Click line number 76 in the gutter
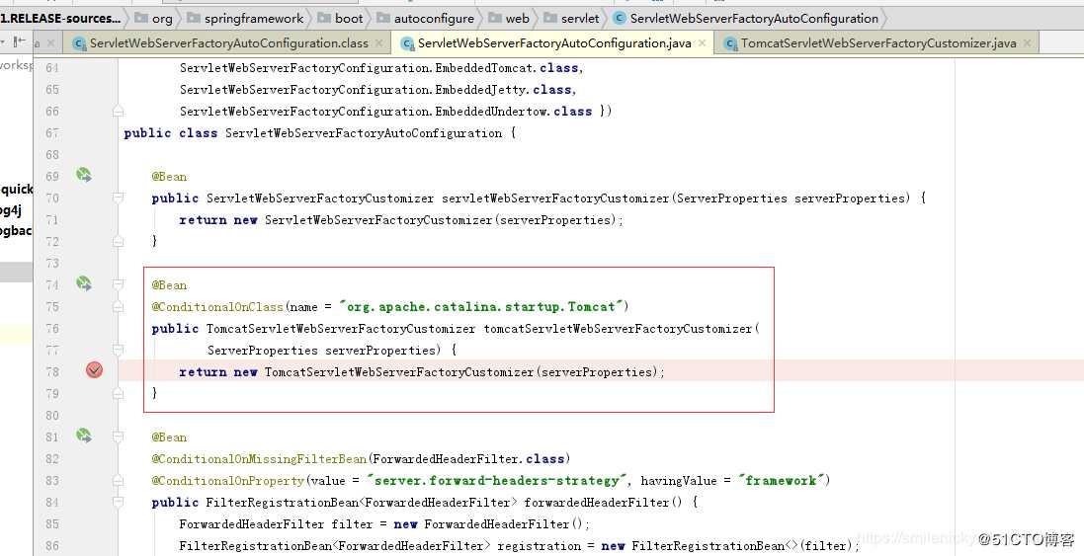 [52, 328]
